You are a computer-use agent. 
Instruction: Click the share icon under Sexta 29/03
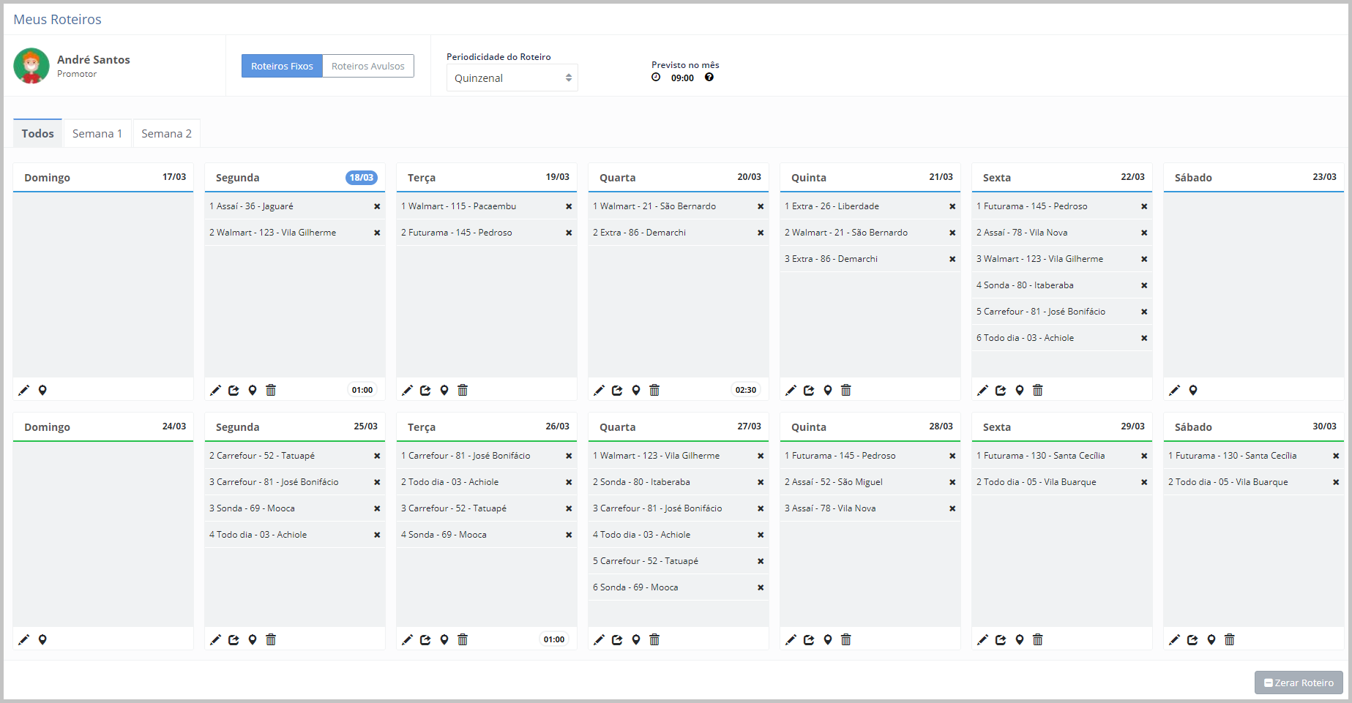click(x=1001, y=640)
